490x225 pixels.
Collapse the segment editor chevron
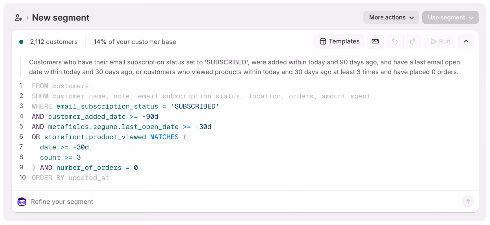(x=466, y=41)
